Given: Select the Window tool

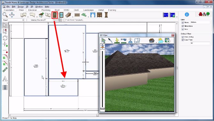Looking at the screenshot, I should [61, 15].
